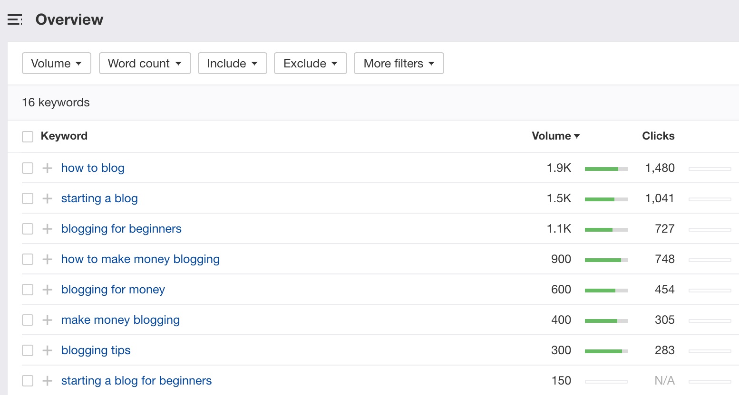Click the plus beside "blogging for money"
The height and width of the screenshot is (395, 739).
tap(47, 289)
